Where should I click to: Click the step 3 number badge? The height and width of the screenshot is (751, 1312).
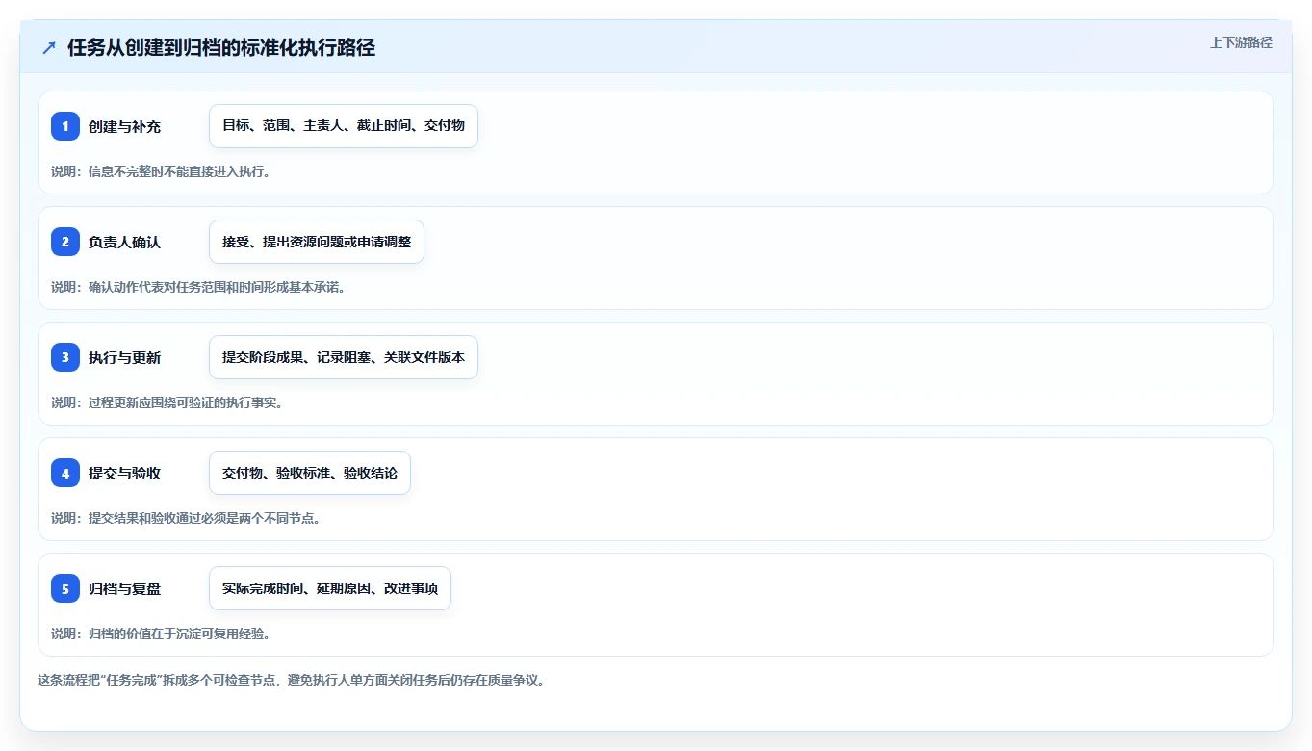[x=65, y=357]
